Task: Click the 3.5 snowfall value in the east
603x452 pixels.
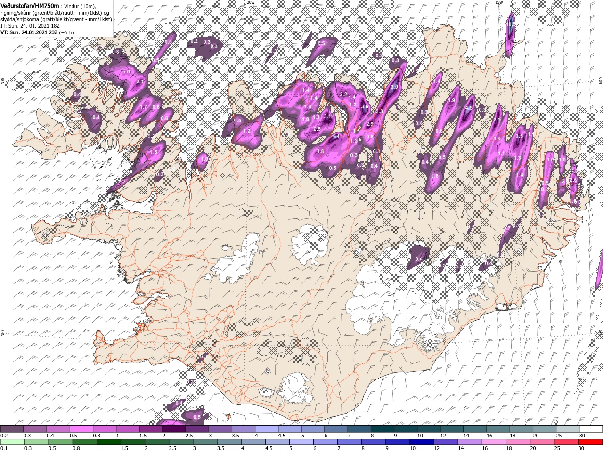Action: point(519,136)
